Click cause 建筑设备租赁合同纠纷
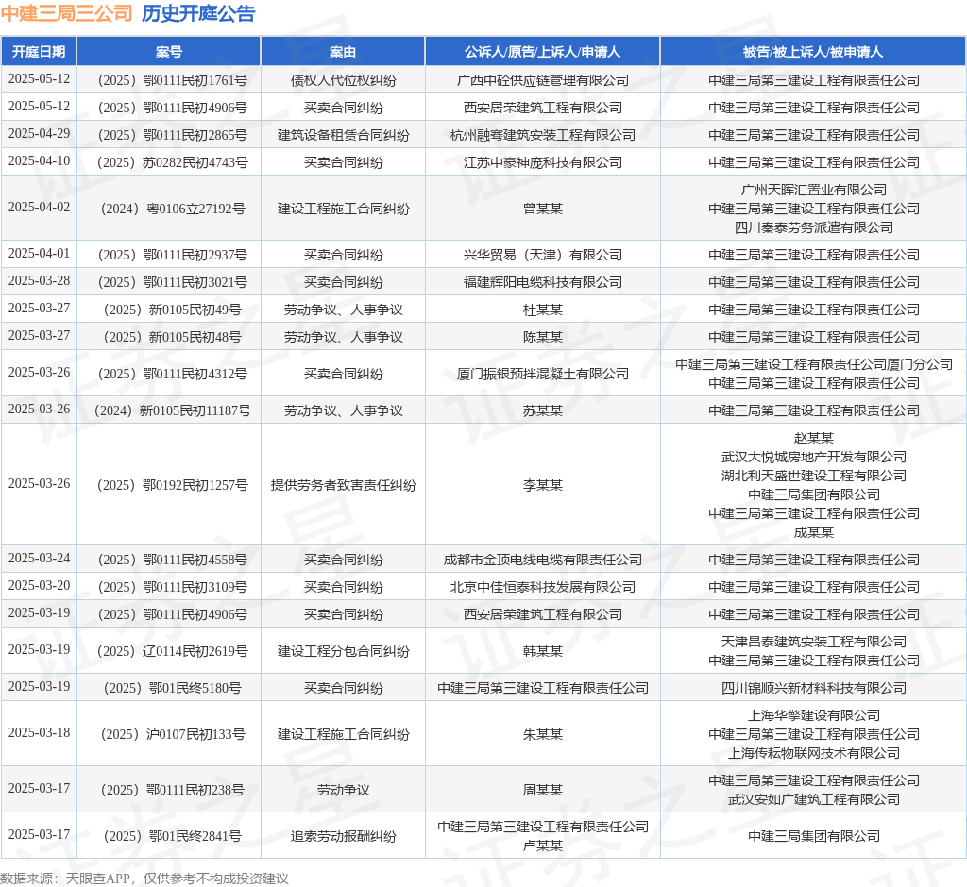The image size is (967, 887). pos(344,135)
